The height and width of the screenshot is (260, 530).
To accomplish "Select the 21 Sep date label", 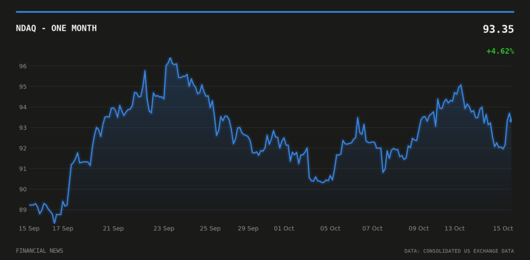I will [x=113, y=228].
